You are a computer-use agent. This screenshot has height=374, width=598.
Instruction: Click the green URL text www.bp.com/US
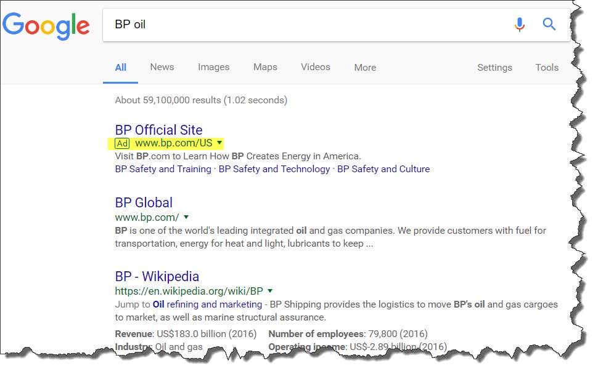coord(173,143)
